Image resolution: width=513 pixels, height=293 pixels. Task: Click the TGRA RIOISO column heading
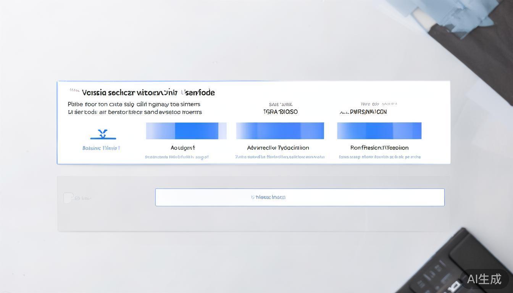[x=281, y=112]
